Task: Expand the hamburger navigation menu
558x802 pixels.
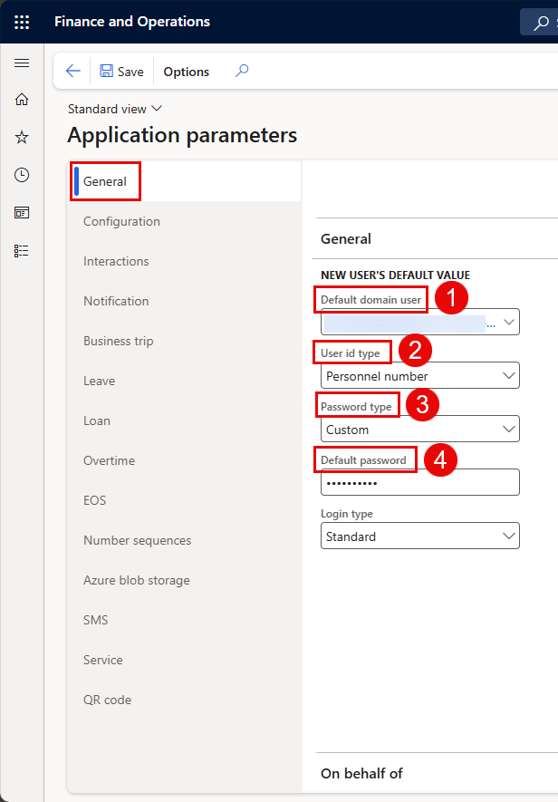Action: pos(22,63)
